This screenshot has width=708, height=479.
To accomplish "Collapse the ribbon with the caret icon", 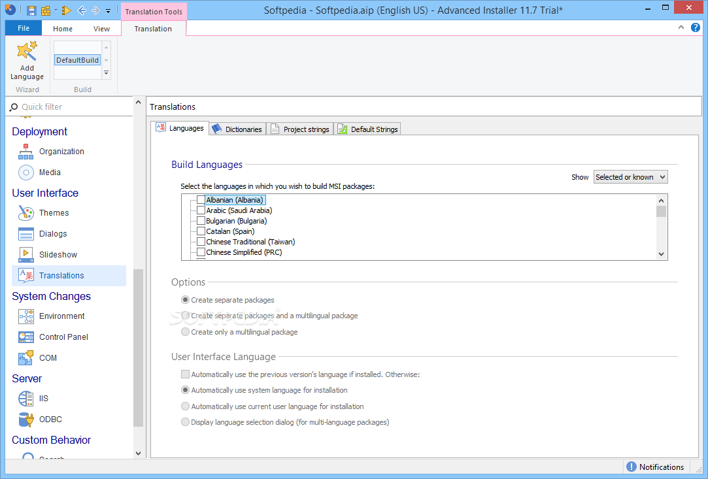I will [x=681, y=27].
